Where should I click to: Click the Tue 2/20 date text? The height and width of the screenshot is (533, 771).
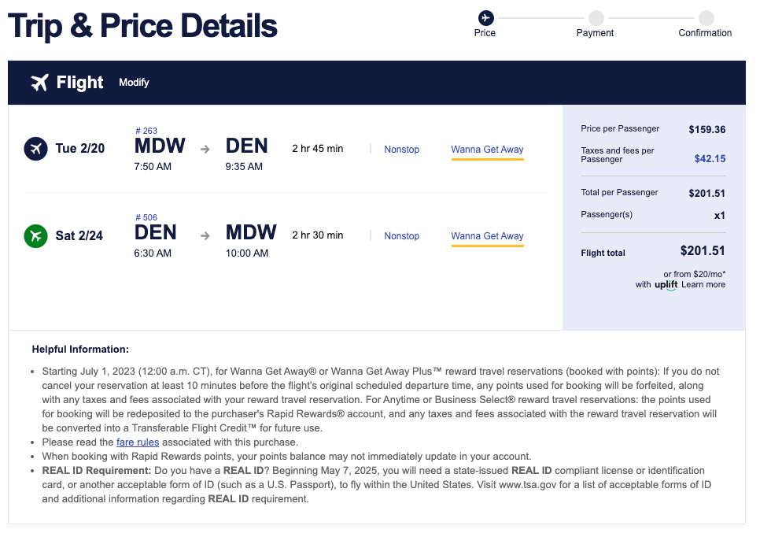[79, 149]
